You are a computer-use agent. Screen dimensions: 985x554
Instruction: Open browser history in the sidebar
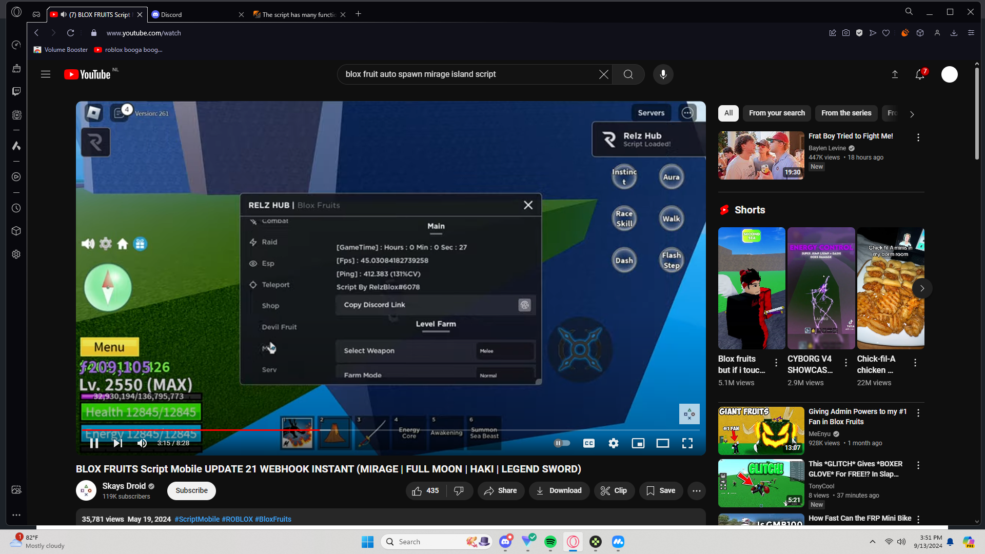[16, 208]
